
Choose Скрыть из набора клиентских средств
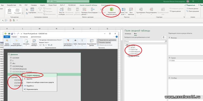point(40,82)
